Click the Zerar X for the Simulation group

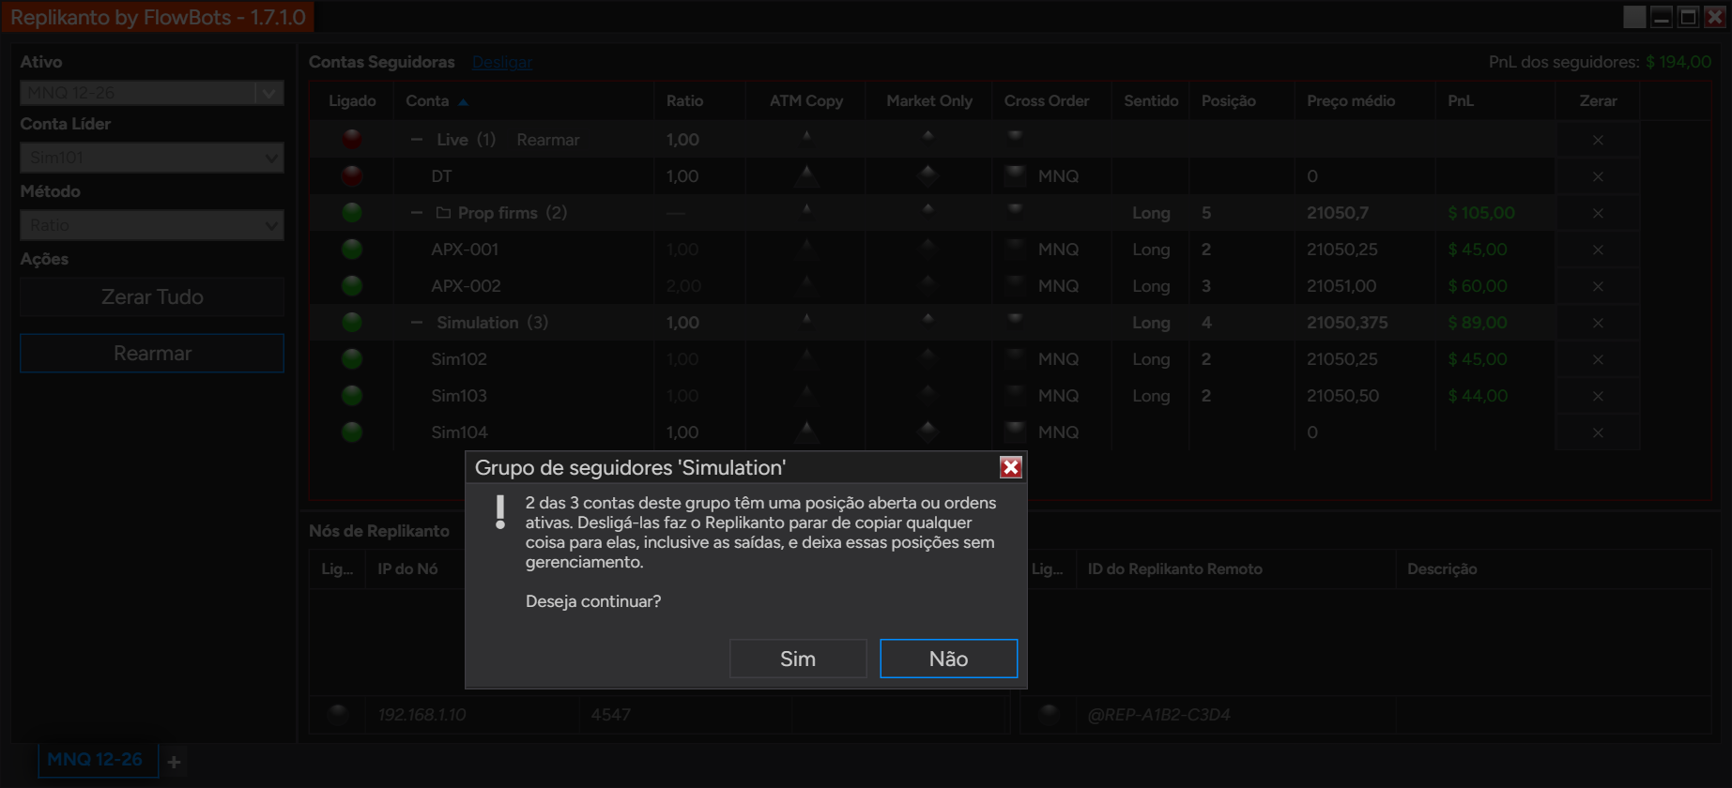click(x=1598, y=323)
